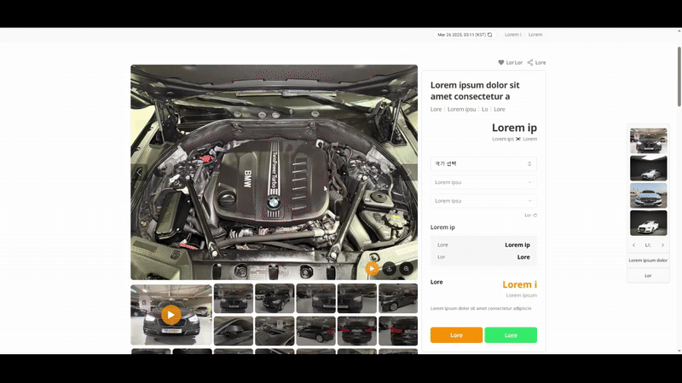The height and width of the screenshot is (383, 682).
Task: Click the orange Lorem i price text
Action: point(520,284)
